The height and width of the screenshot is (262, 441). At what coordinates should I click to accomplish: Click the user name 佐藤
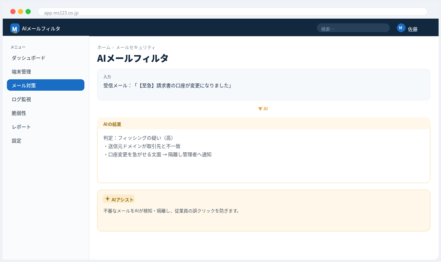[413, 29]
